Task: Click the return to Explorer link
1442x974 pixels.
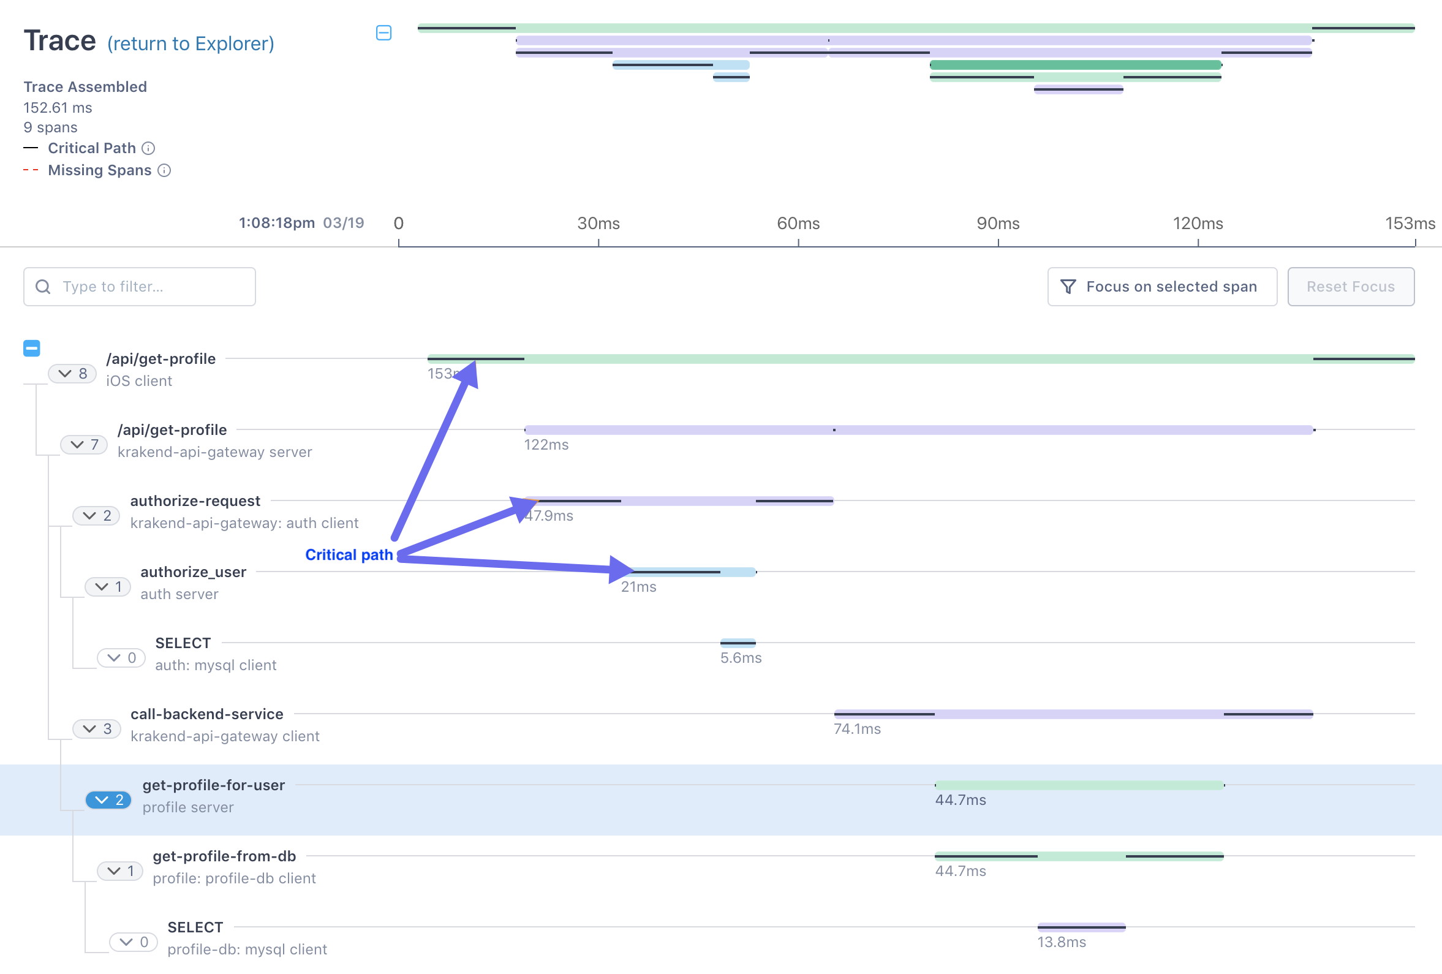Action: [191, 43]
